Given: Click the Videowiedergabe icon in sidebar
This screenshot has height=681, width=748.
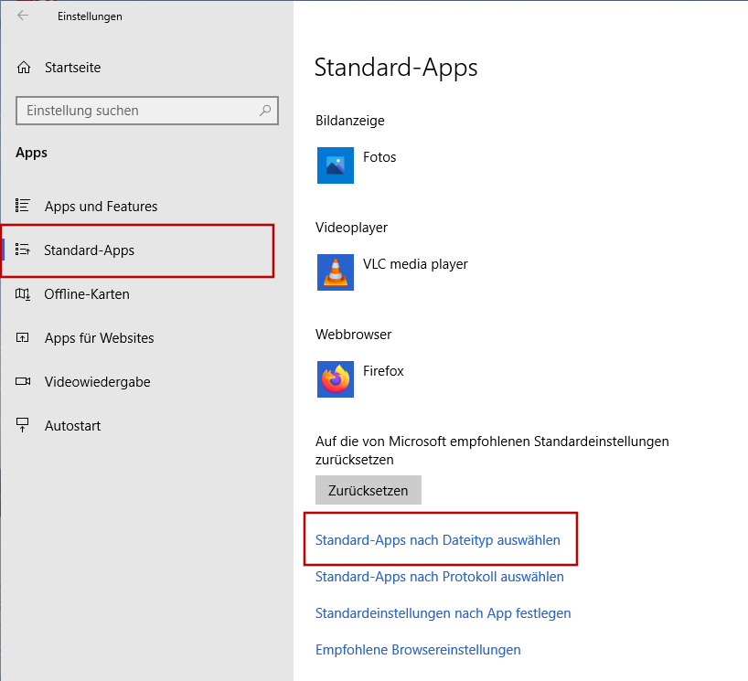Looking at the screenshot, I should [24, 382].
